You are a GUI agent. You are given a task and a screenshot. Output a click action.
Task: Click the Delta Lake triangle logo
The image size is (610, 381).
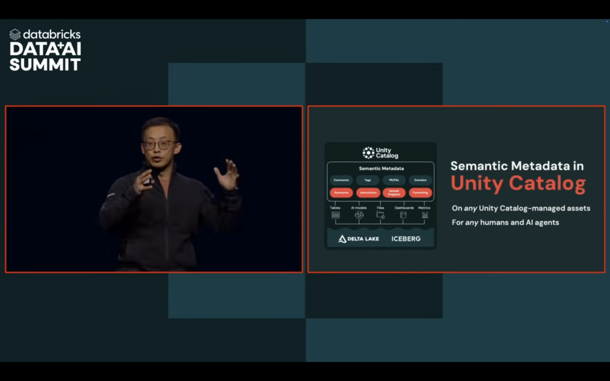tap(342, 239)
